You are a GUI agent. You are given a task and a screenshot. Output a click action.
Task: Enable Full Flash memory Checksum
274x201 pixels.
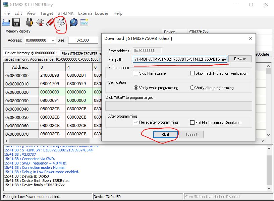192,123
